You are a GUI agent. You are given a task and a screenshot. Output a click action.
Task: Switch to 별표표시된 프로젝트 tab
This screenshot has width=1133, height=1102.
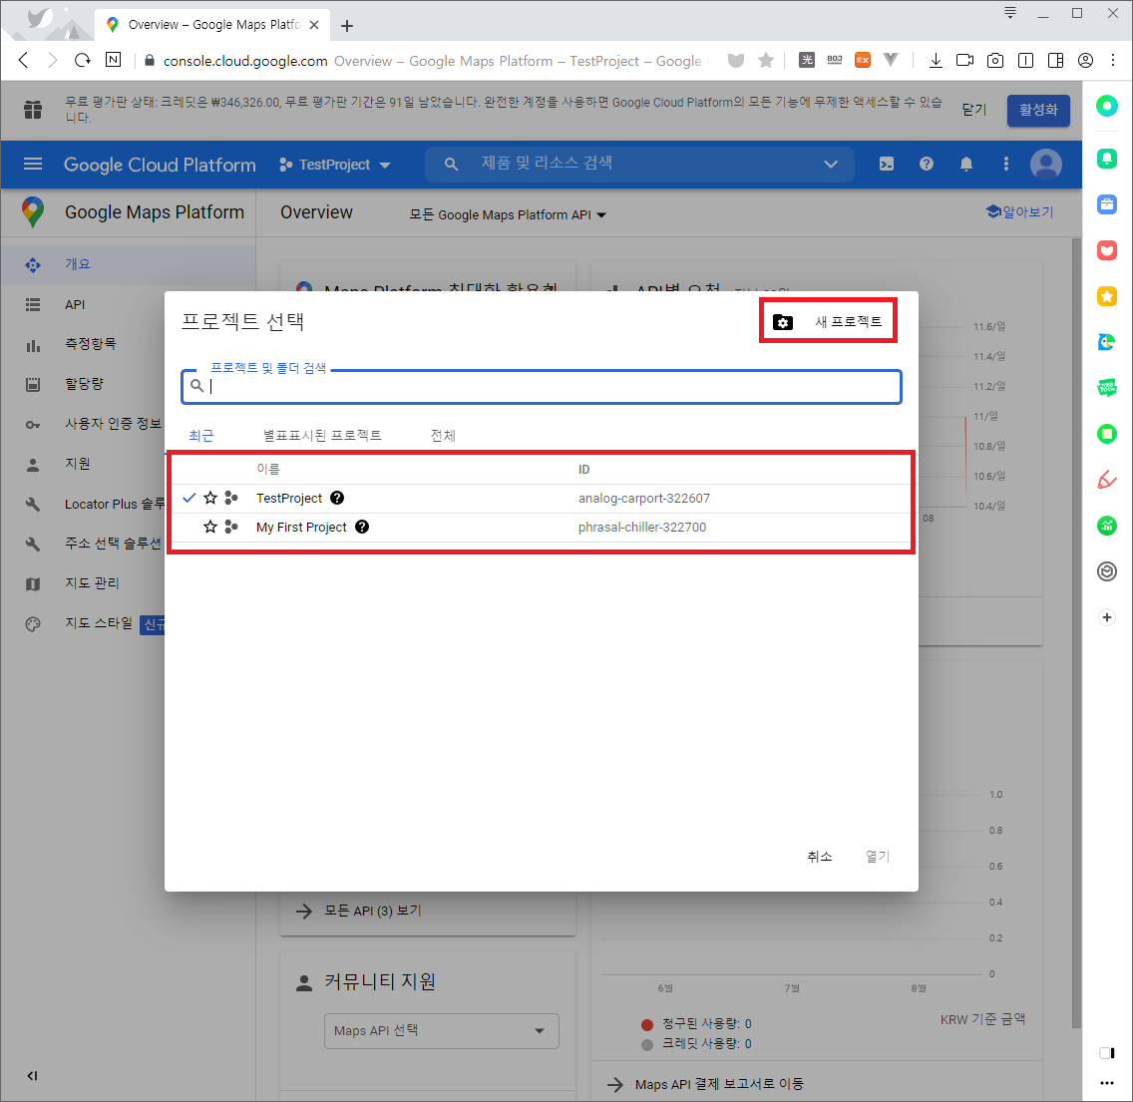pyautogui.click(x=322, y=435)
